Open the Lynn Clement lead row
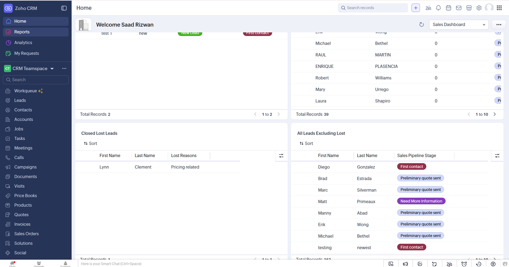This screenshot has width=509, height=267. pyautogui.click(x=157, y=167)
